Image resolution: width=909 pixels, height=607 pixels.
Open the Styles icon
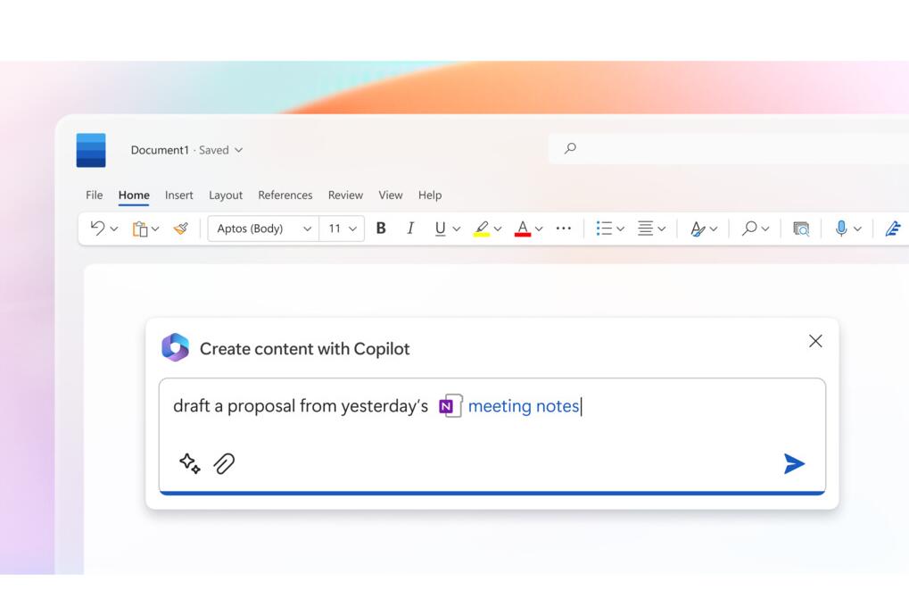pos(698,229)
